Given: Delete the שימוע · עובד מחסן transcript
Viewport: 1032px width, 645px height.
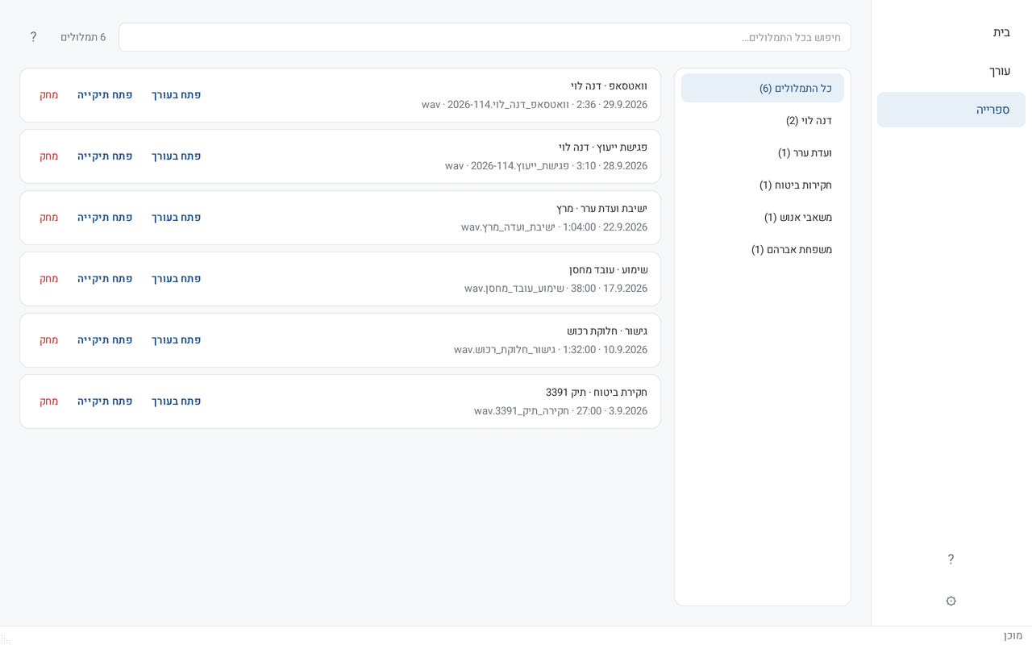Looking at the screenshot, I should (x=49, y=279).
